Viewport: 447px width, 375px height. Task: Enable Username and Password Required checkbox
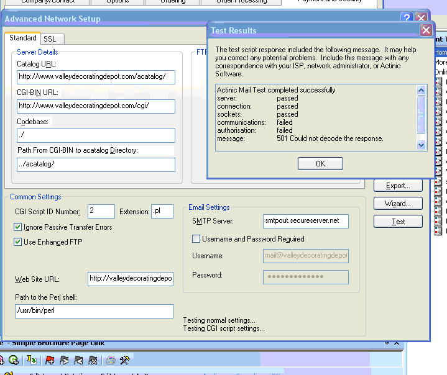[x=196, y=239]
